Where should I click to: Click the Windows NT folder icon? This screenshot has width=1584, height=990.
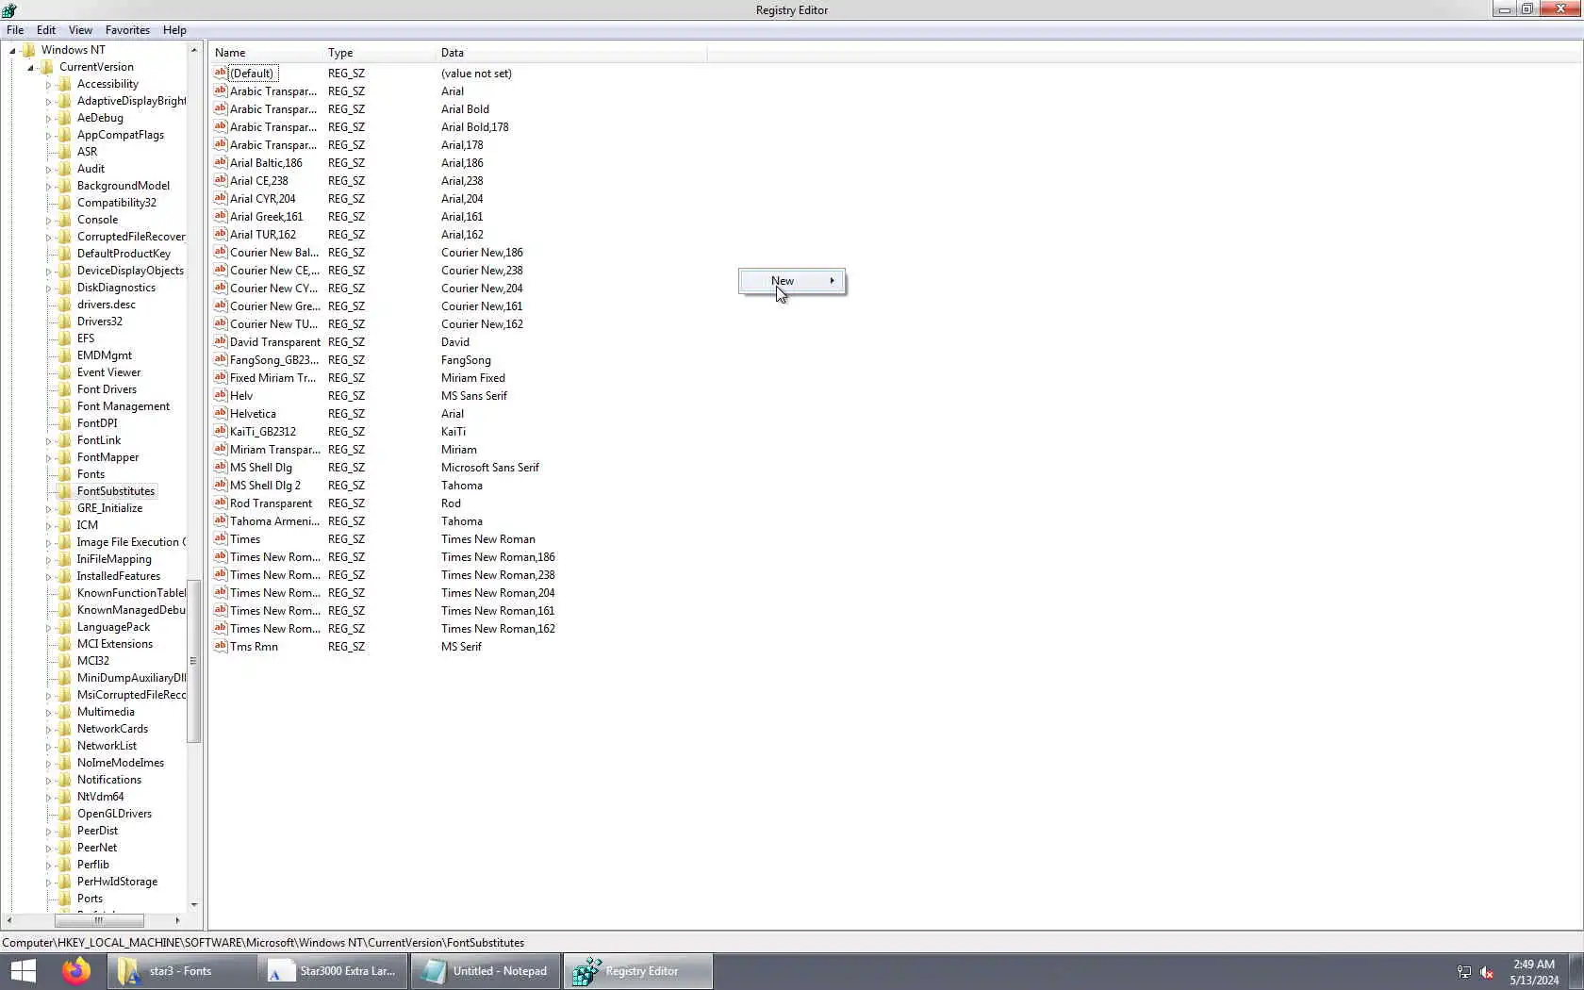point(28,50)
